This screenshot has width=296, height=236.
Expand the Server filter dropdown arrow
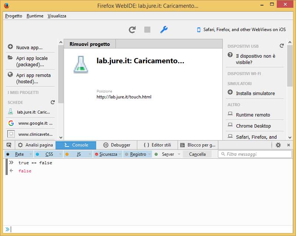[x=179, y=154]
